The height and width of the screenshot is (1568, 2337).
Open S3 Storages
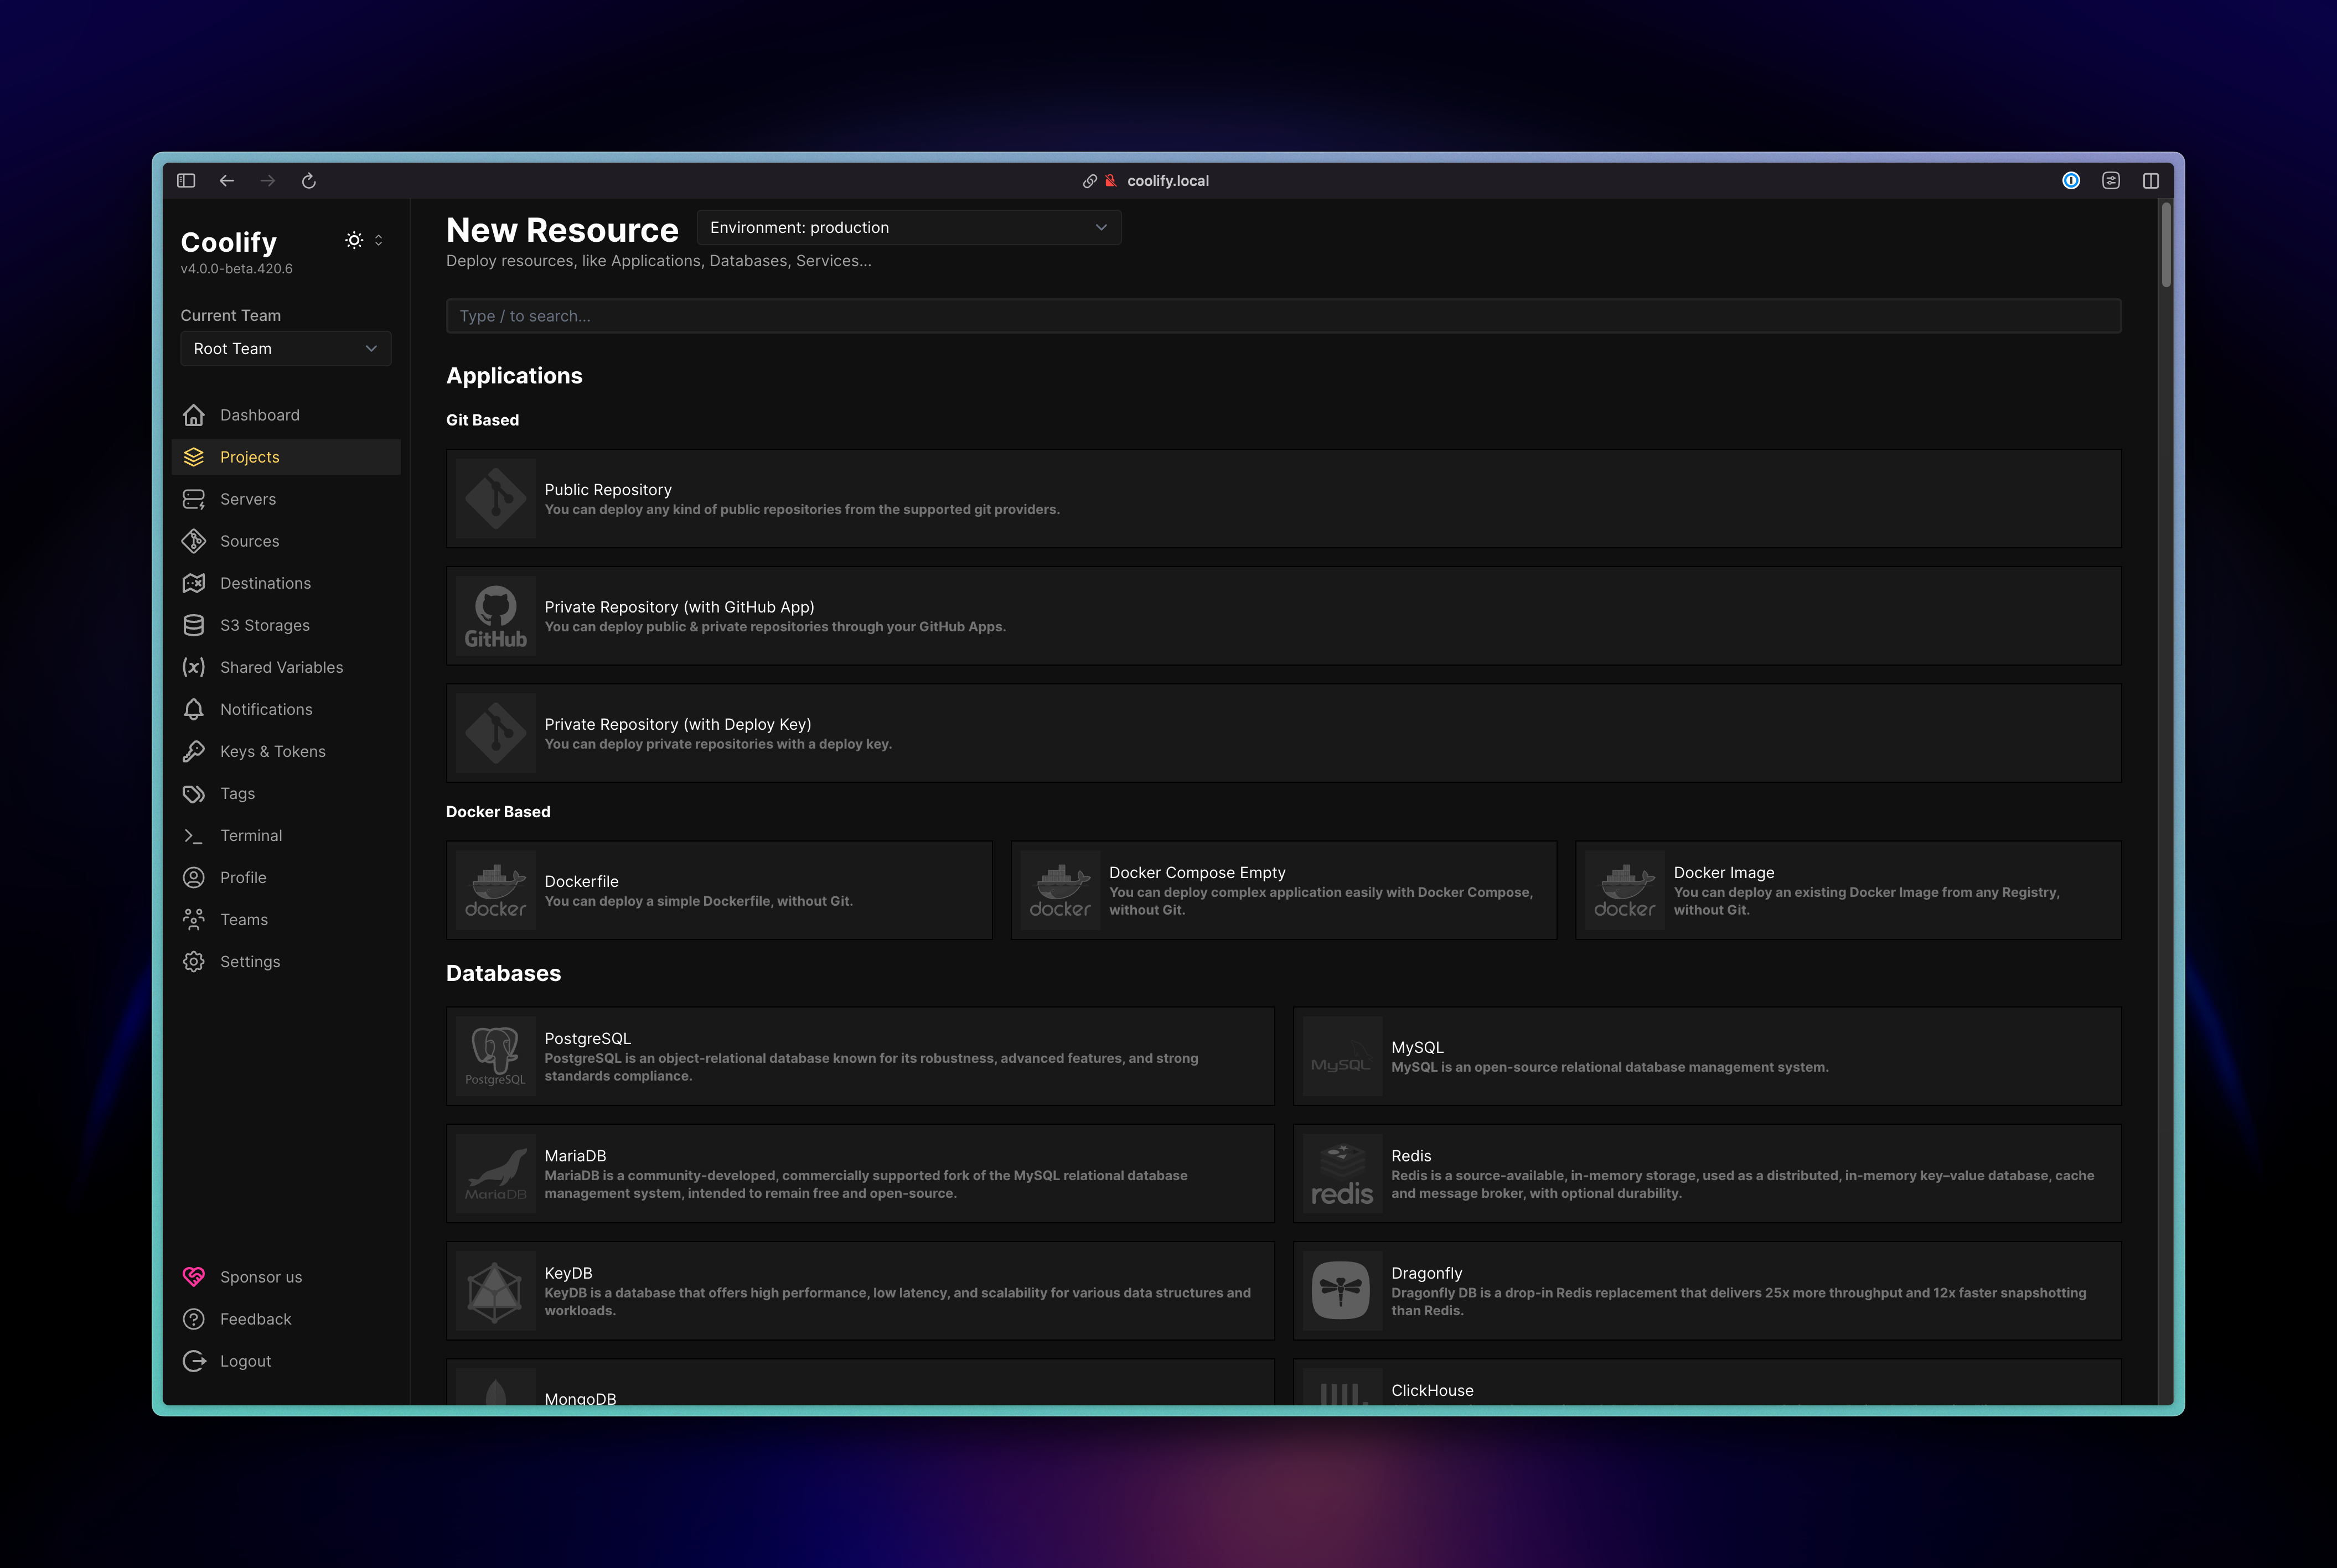point(264,625)
